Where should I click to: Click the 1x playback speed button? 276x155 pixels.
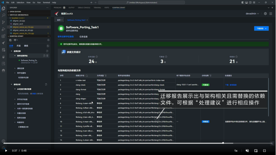236,151
